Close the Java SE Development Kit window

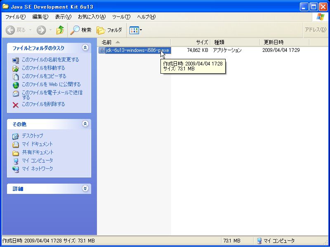(323, 7)
